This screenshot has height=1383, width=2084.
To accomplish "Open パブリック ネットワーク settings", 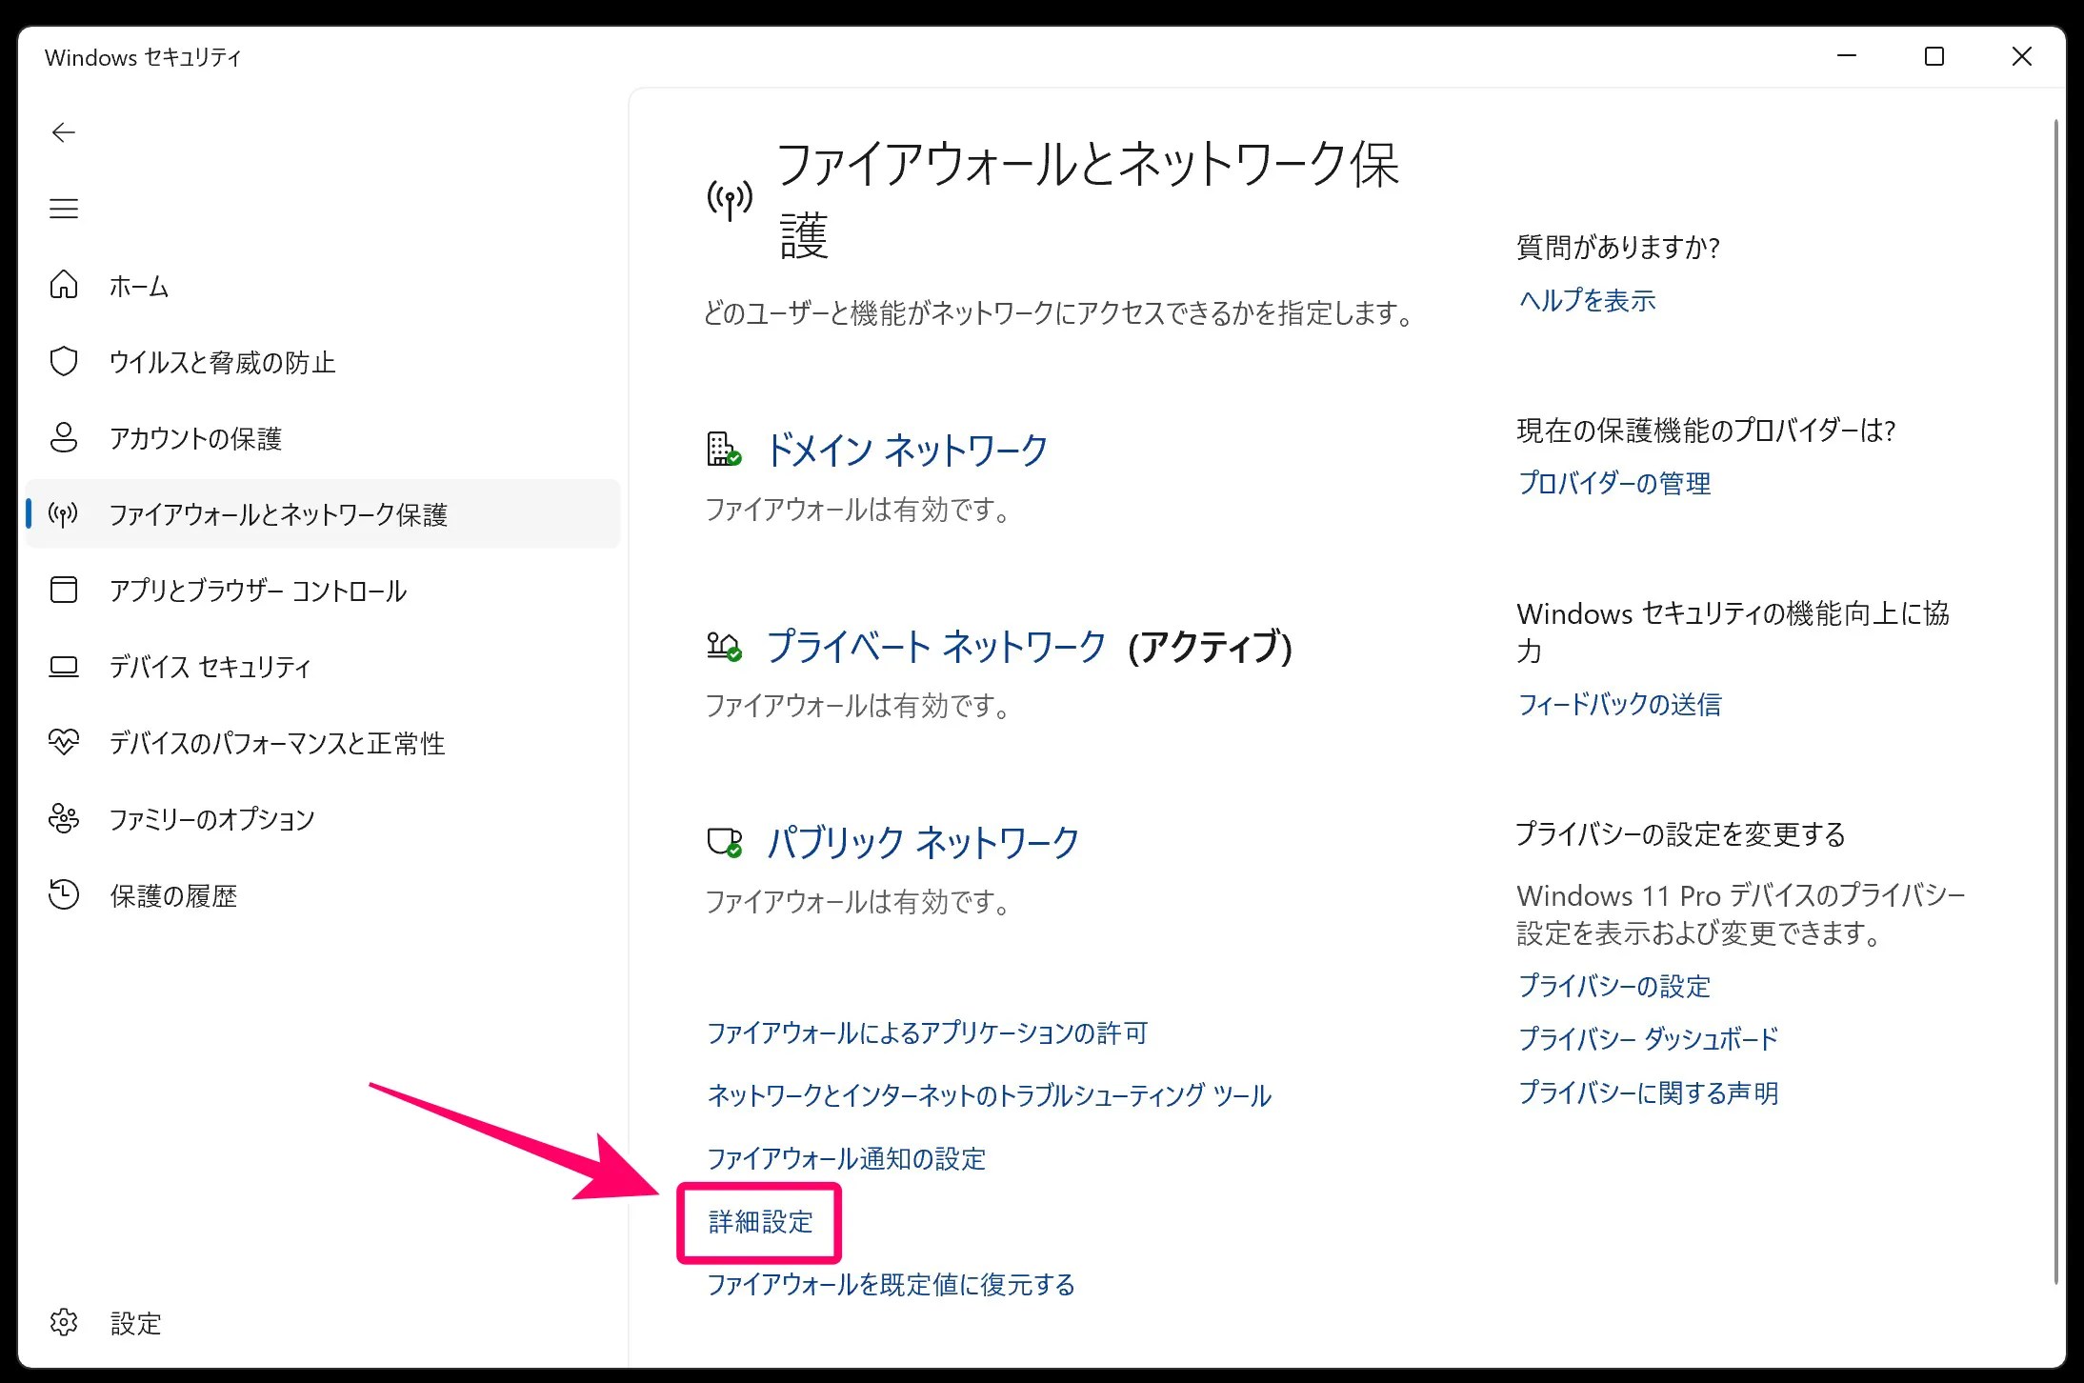I will click(923, 843).
